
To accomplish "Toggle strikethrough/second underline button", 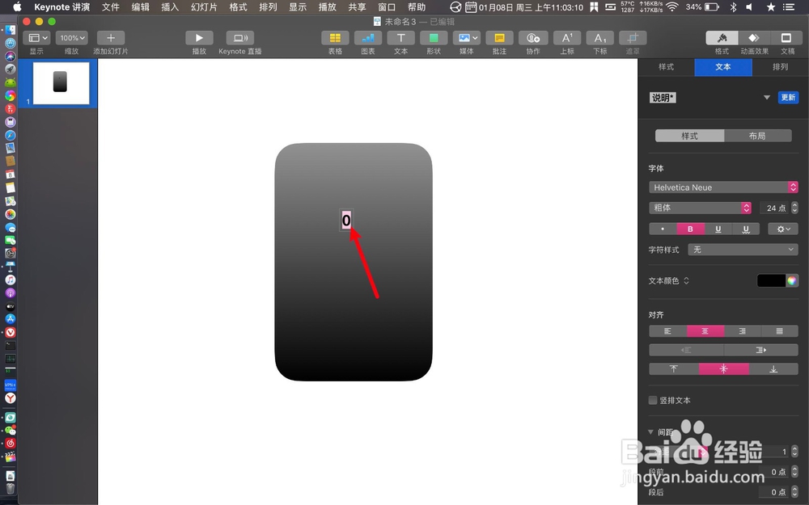I will pos(746,229).
